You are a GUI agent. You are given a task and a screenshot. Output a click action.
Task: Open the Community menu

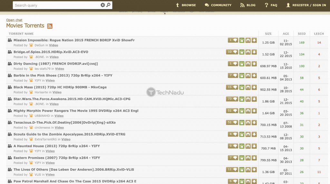(218, 5)
